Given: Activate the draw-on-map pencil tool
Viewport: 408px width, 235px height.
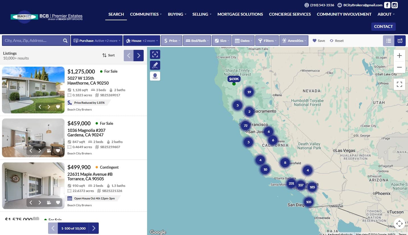Looking at the screenshot, I should 155,65.
